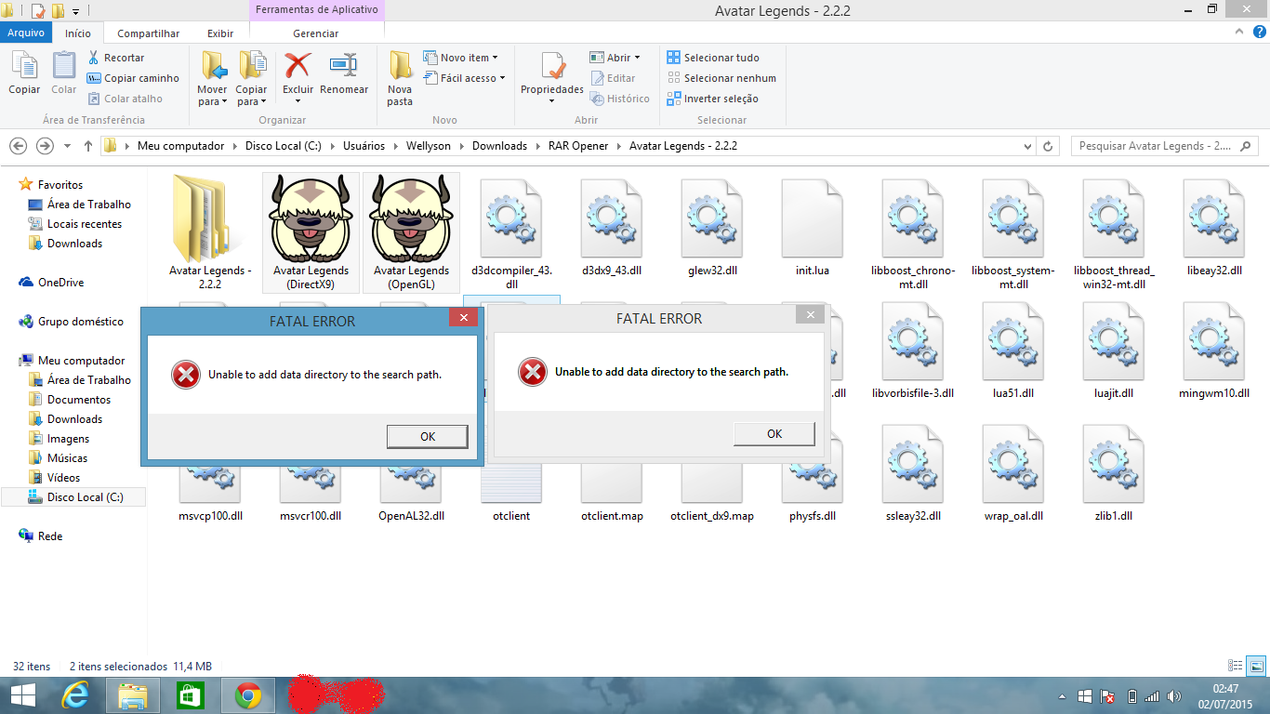Image resolution: width=1270 pixels, height=714 pixels.
Task: Open the Arquivo menu tab
Action: pos(26,33)
